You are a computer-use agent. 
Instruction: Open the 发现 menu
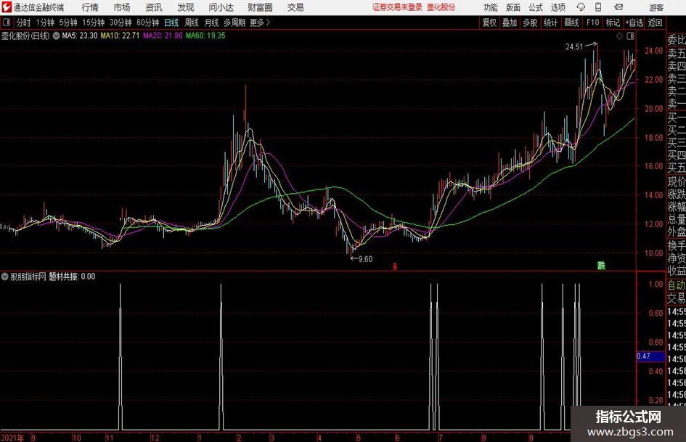pyautogui.click(x=186, y=7)
